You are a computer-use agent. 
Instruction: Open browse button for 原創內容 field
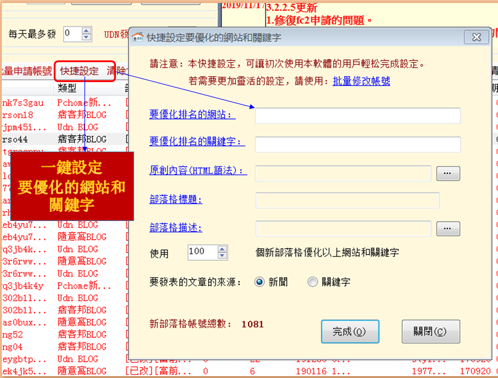(447, 173)
